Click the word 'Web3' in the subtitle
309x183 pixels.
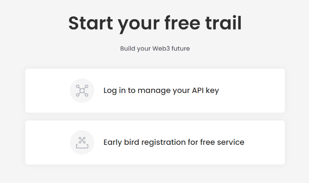coord(161,48)
